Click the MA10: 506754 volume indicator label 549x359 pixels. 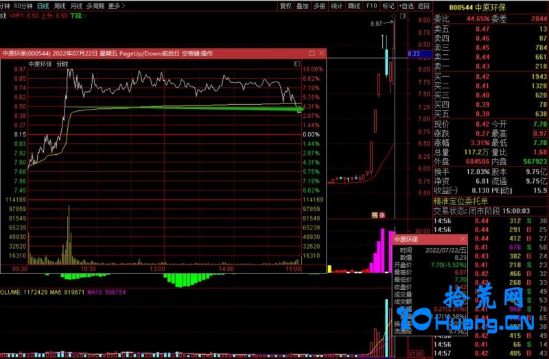106,292
